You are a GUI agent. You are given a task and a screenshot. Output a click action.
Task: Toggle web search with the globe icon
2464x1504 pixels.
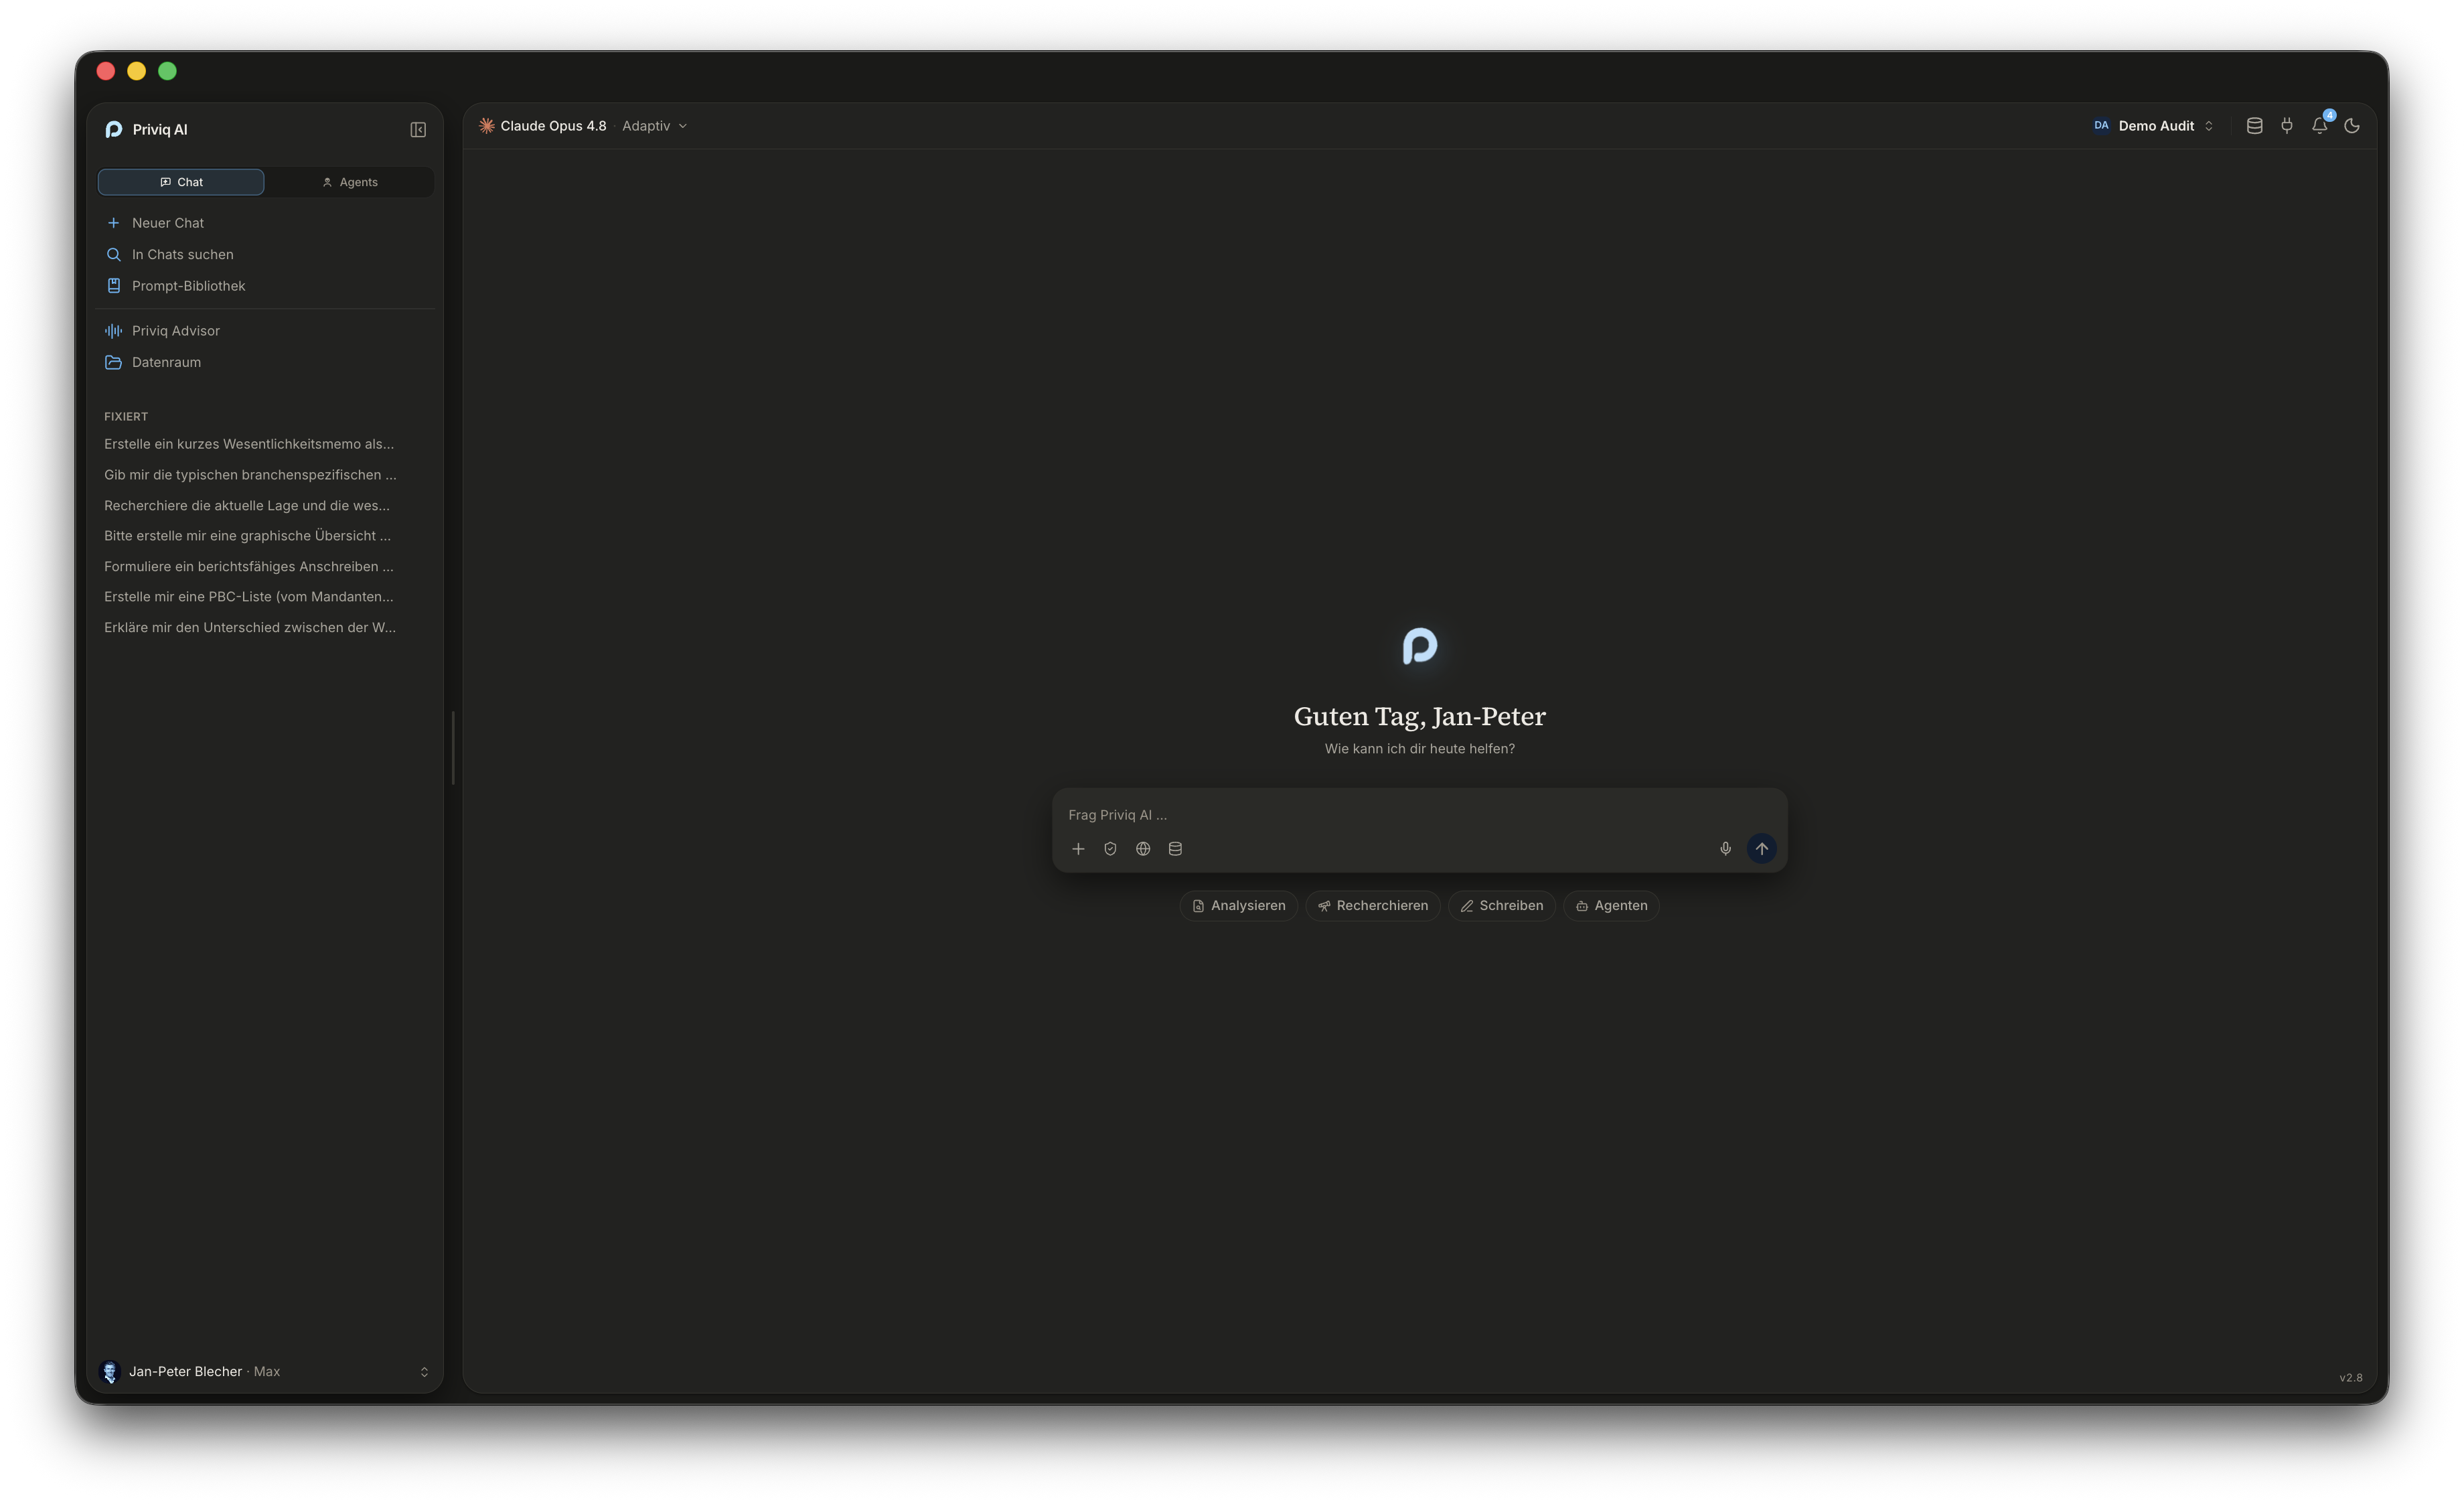point(1143,849)
